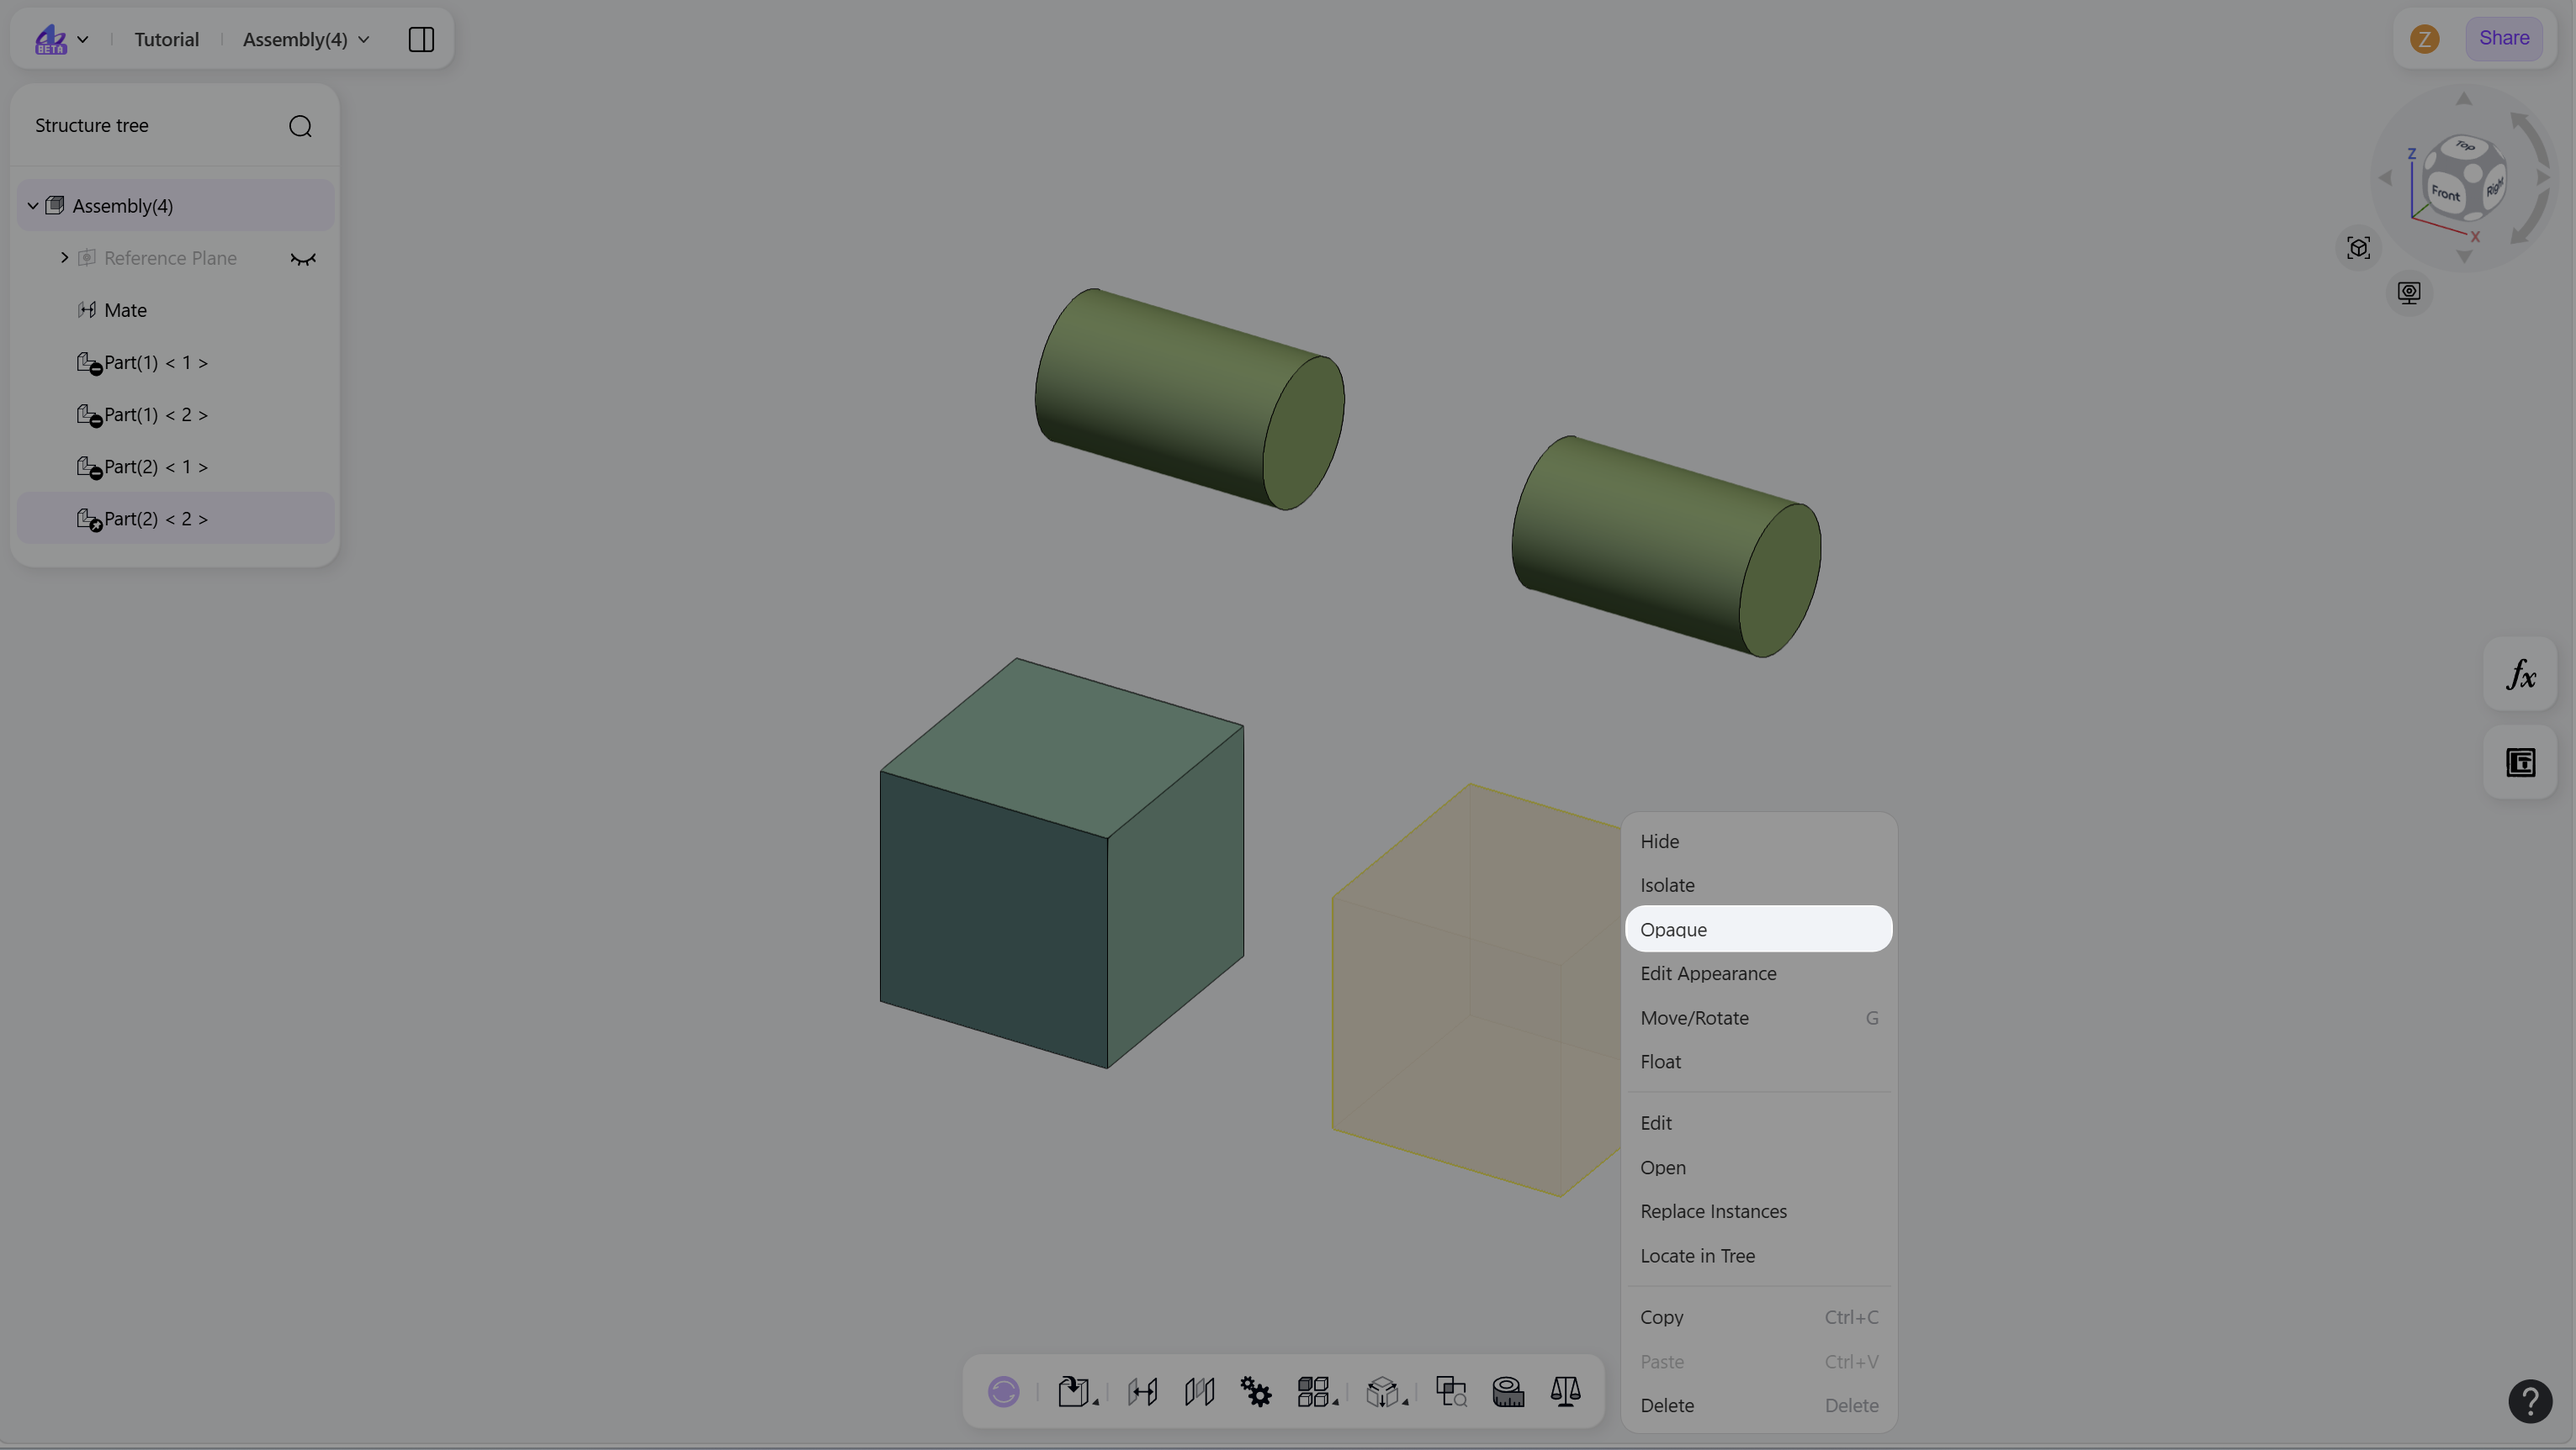The width and height of the screenshot is (2576, 1450).
Task: Open the fx variables panel
Action: click(x=2520, y=674)
